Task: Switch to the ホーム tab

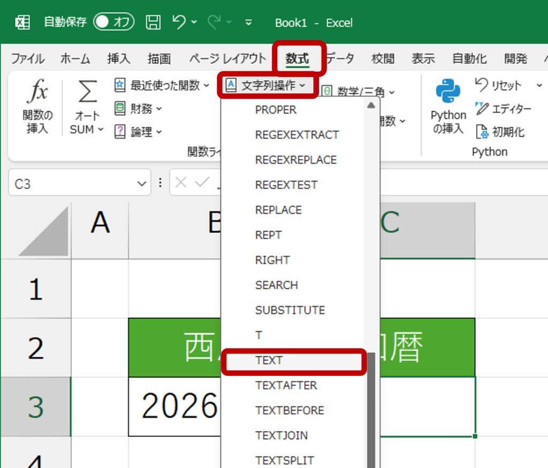Action: coord(75,59)
